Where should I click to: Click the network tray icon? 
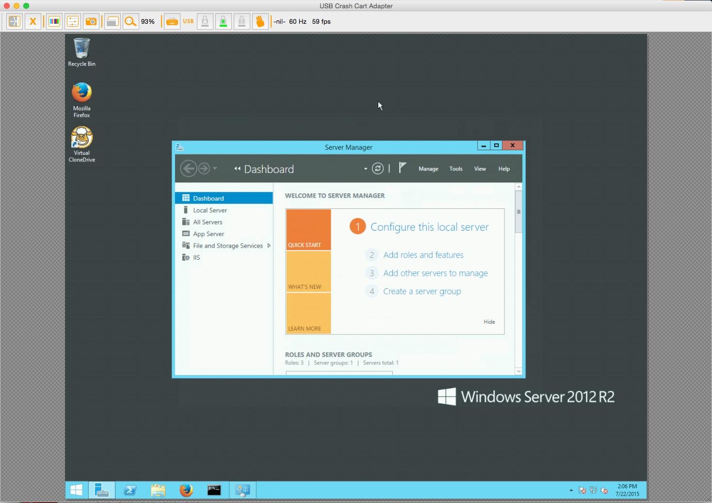[593, 490]
